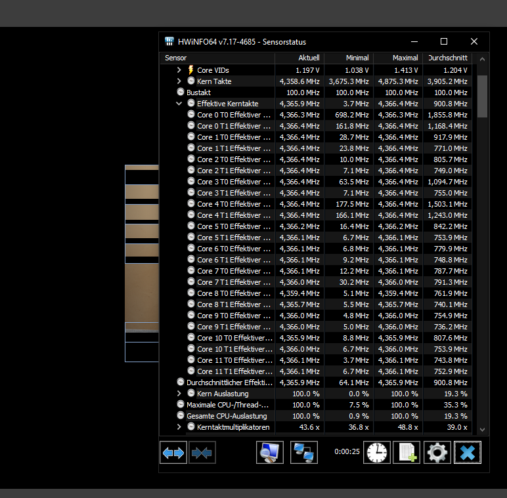
Task: Click the Kern Auslastung sensor icon
Action: (191, 393)
